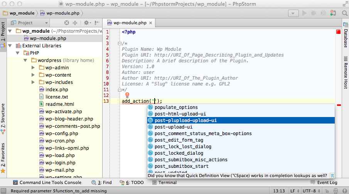The width and height of the screenshot is (349, 194).
Task: Choose populate_options completion suggestion
Action: (241, 107)
